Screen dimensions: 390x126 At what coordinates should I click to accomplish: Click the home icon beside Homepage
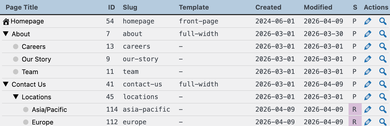[6, 21]
